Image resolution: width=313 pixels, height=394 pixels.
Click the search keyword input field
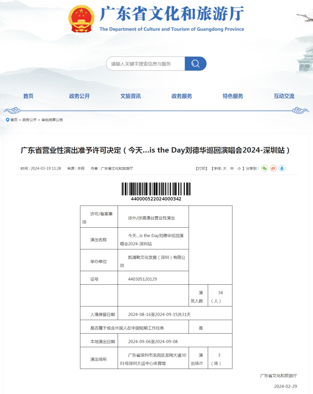(145, 63)
